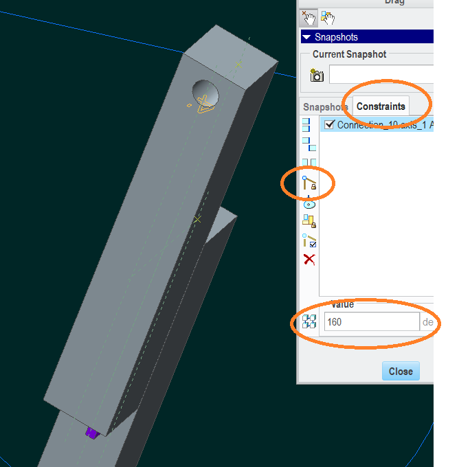Select the Connection_10.axis_1 constraint row
This screenshot has height=467, width=459.
377,124
